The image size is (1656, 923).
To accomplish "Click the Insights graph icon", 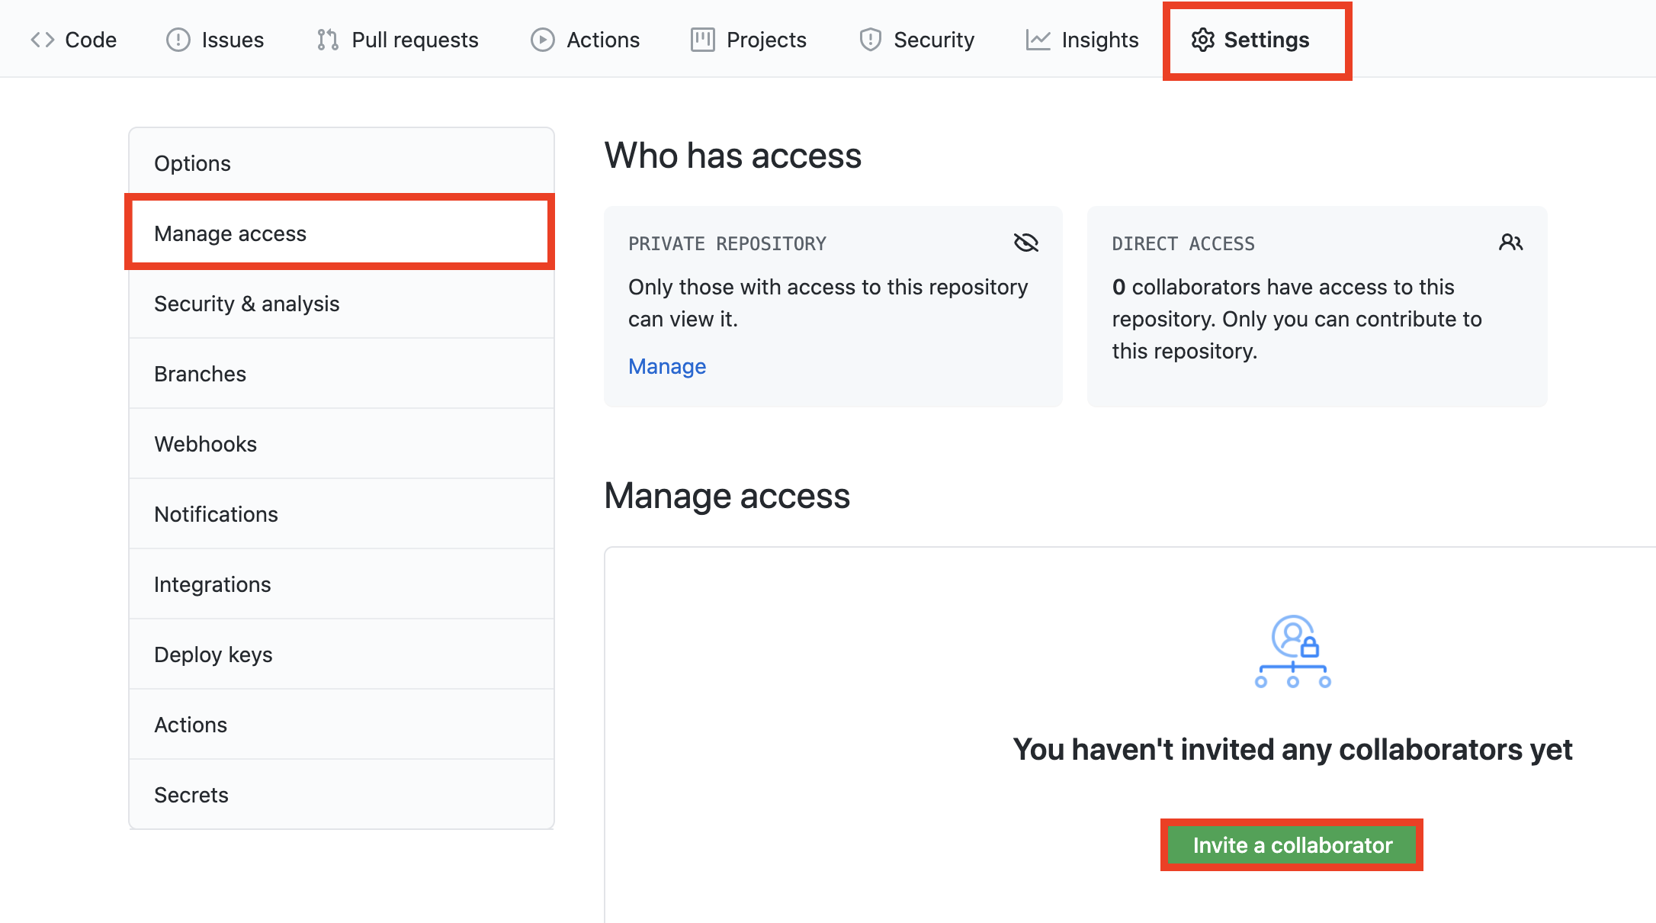I will (1038, 40).
